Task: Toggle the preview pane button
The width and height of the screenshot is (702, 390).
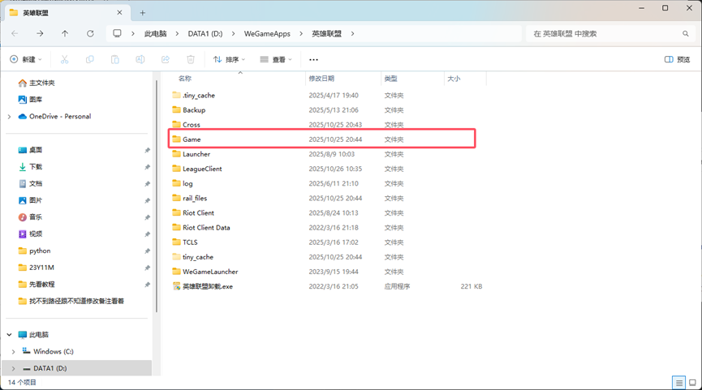Action: tap(677, 59)
